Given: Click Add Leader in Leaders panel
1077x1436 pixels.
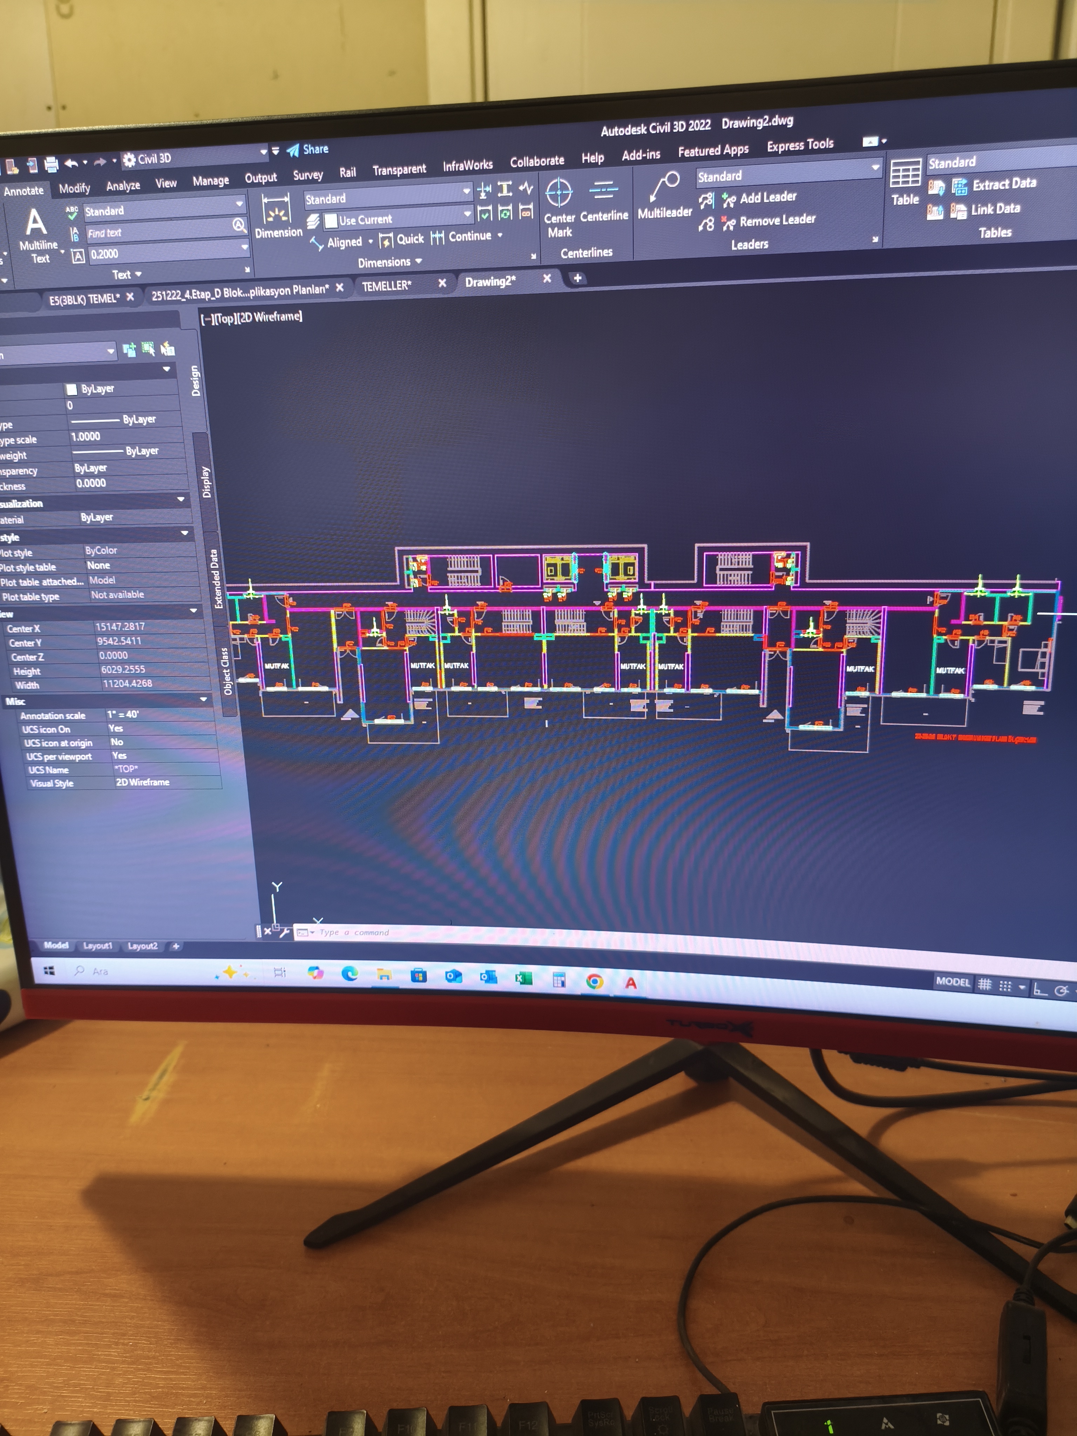Looking at the screenshot, I should click(x=760, y=198).
